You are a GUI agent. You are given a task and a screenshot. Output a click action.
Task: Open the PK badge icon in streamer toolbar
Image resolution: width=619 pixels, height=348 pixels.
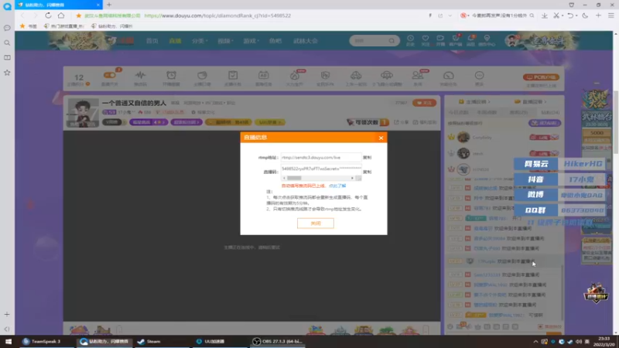point(325,75)
